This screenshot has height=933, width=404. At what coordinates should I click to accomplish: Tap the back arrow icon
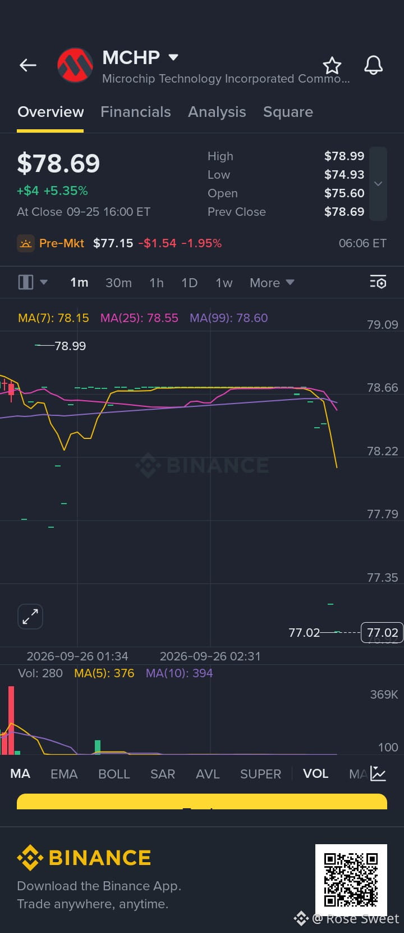point(28,65)
